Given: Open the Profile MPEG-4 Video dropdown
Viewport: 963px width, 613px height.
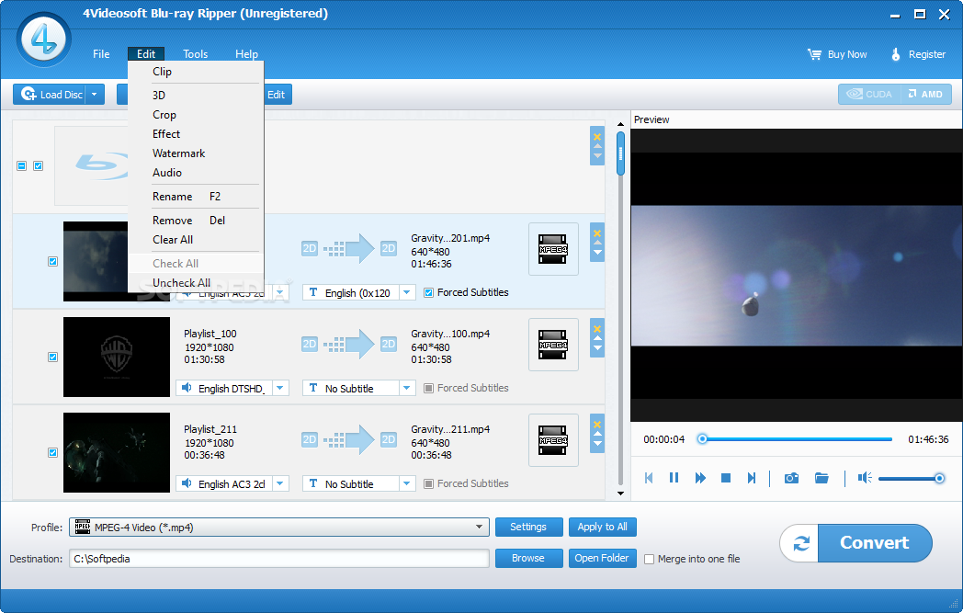Looking at the screenshot, I should [479, 527].
